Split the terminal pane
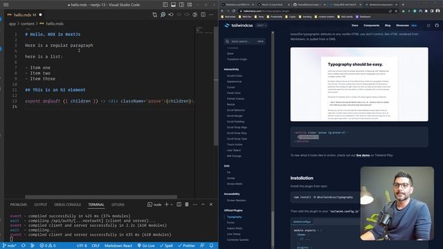Screen dimensions: 443x249 click(179, 205)
